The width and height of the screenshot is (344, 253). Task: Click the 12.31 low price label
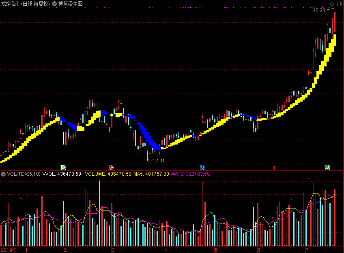click(x=158, y=161)
